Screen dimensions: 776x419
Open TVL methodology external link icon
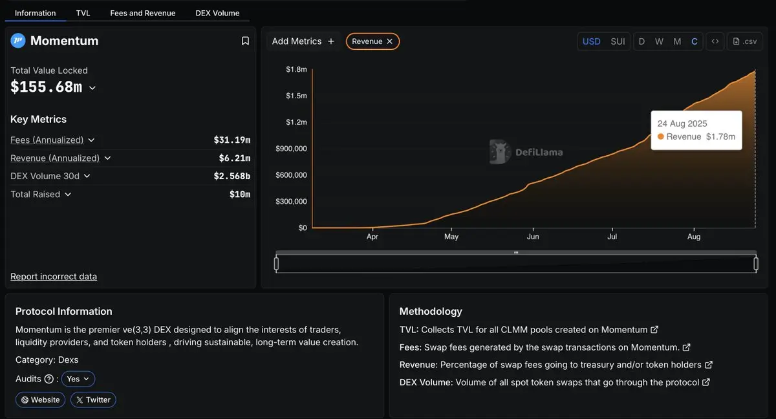(x=654, y=330)
